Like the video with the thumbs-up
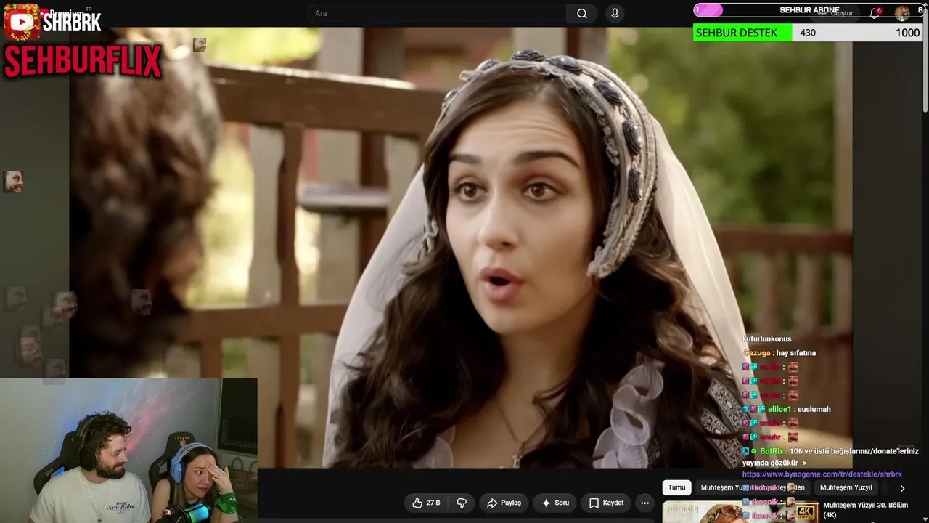 click(x=426, y=503)
